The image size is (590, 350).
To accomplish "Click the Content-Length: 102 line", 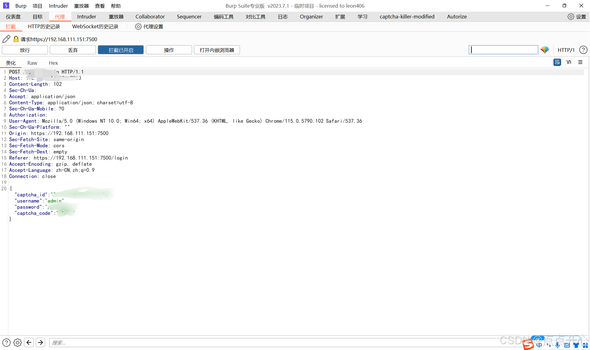I will (35, 84).
